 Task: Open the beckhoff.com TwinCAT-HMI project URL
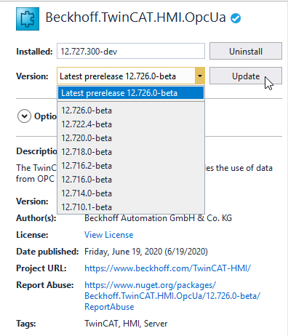[x=167, y=268]
